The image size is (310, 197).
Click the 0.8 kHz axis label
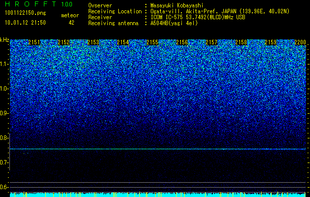(x=4, y=138)
